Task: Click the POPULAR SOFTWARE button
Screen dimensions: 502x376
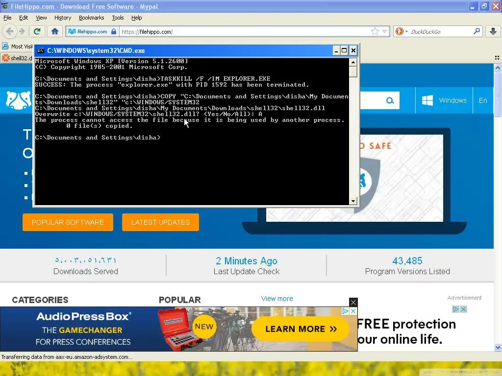Action: [68, 222]
